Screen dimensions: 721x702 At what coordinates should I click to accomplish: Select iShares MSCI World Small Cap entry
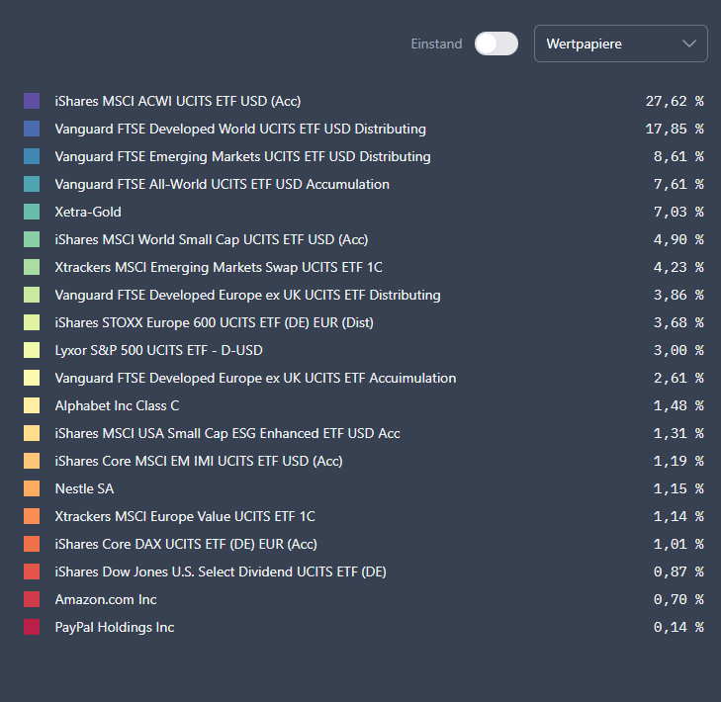pos(199,239)
